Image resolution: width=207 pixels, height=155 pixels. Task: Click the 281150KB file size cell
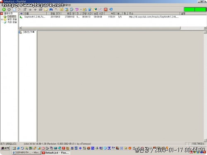click(55, 17)
